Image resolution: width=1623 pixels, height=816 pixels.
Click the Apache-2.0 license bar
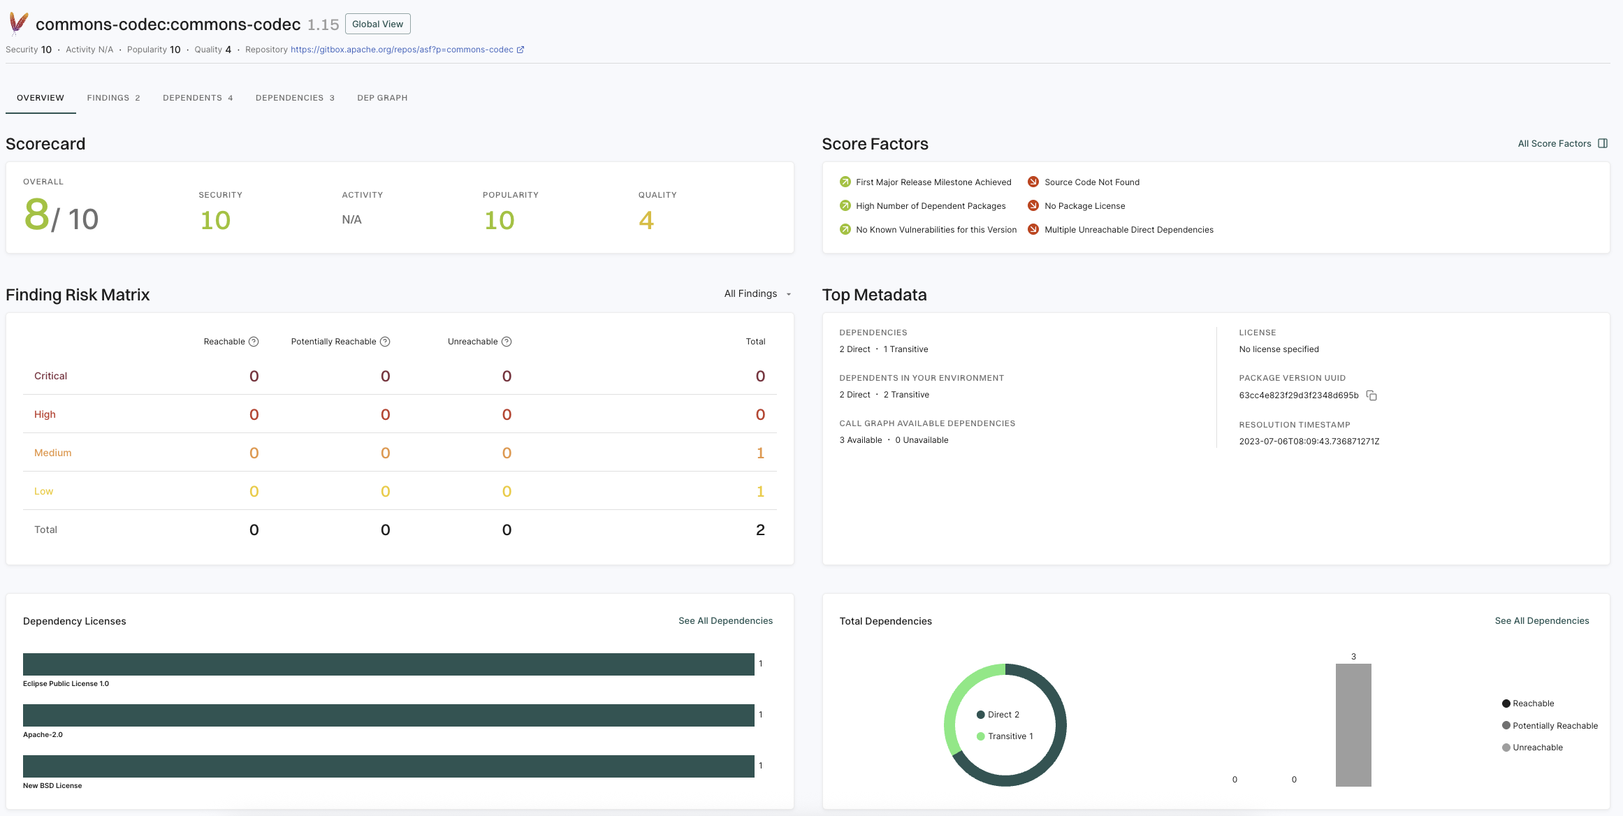click(x=388, y=715)
